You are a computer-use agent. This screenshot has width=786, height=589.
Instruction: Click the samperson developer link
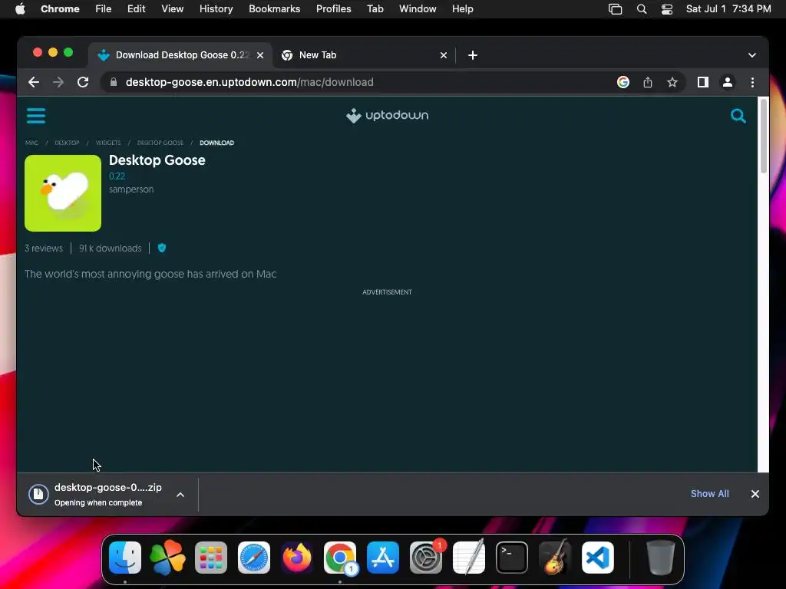[131, 189]
